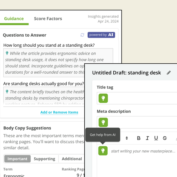
Task: Click the pencil icon to rename draft
Action: [x=169, y=73]
